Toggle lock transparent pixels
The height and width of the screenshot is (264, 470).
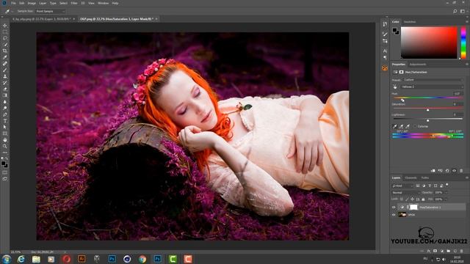402,199
